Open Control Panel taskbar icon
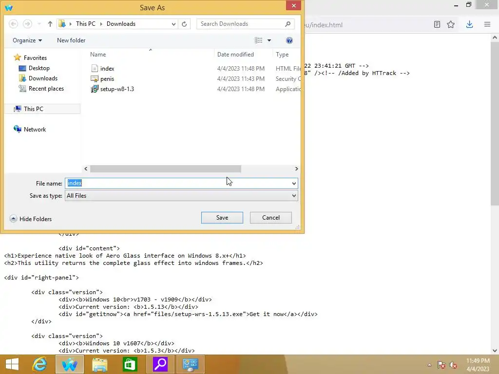 [190, 364]
